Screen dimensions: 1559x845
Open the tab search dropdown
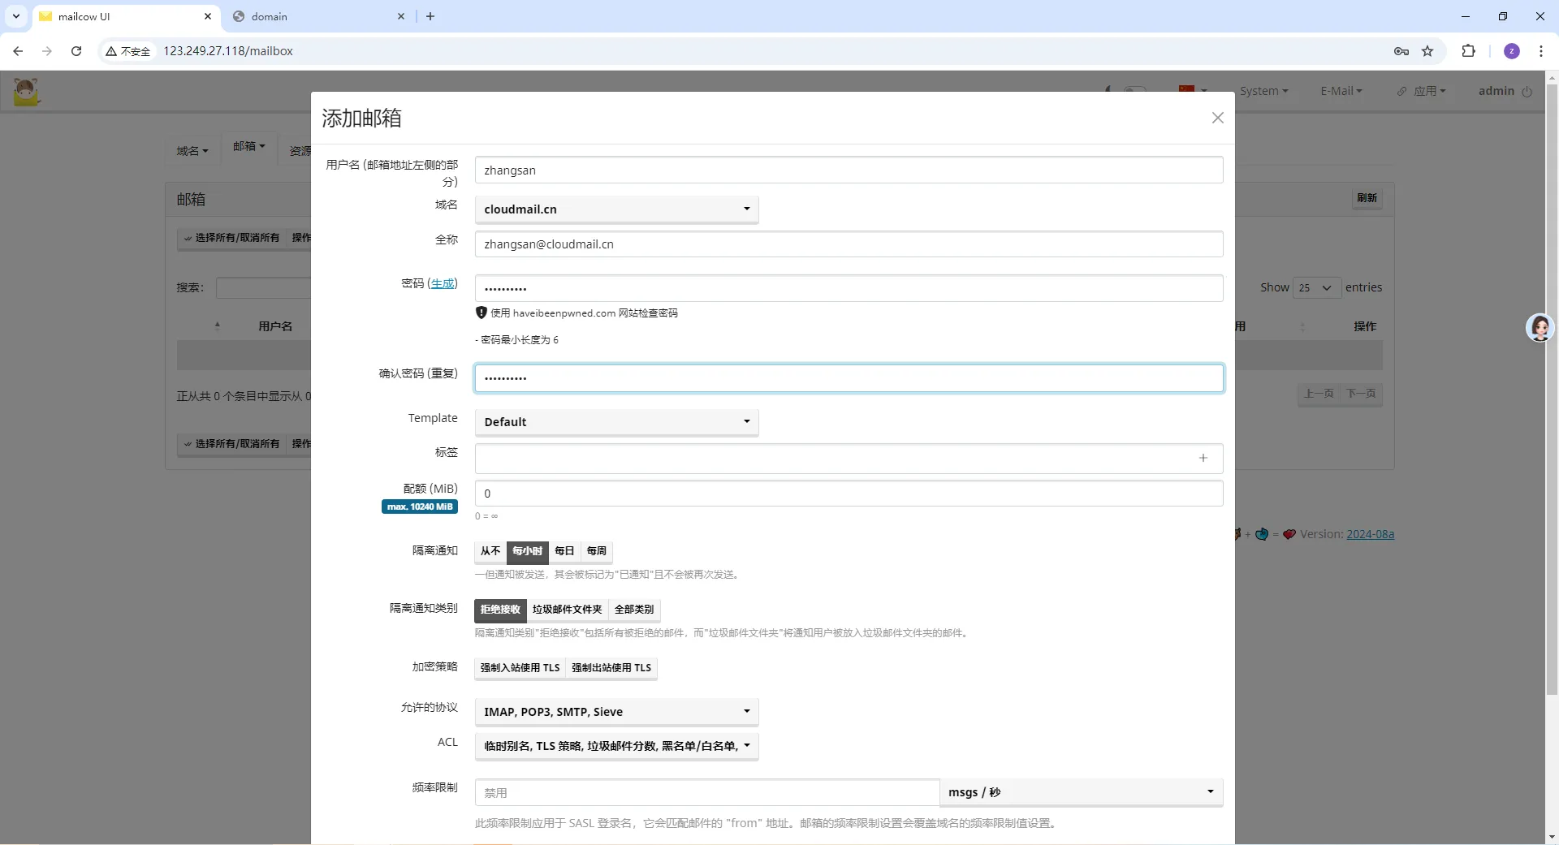pos(16,16)
